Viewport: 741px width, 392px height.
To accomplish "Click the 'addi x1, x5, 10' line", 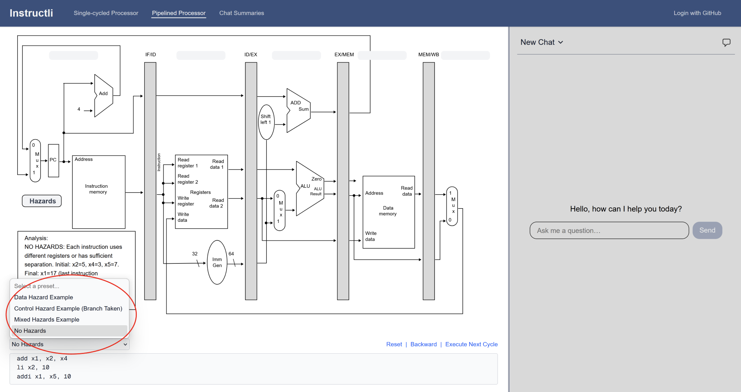I will (x=44, y=376).
